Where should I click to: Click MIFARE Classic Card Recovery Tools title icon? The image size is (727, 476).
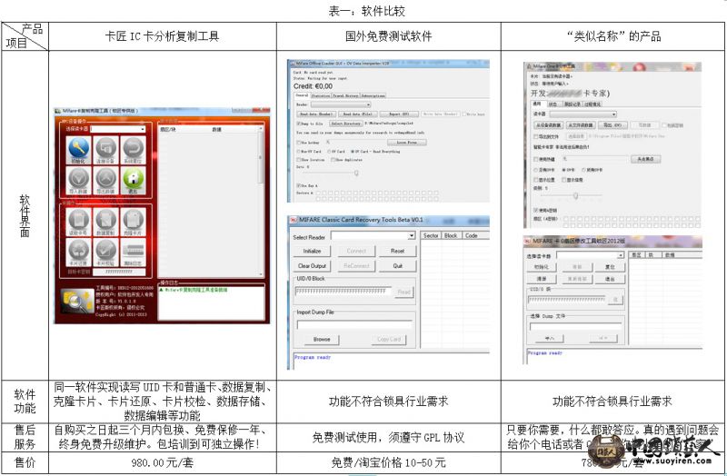click(x=294, y=220)
